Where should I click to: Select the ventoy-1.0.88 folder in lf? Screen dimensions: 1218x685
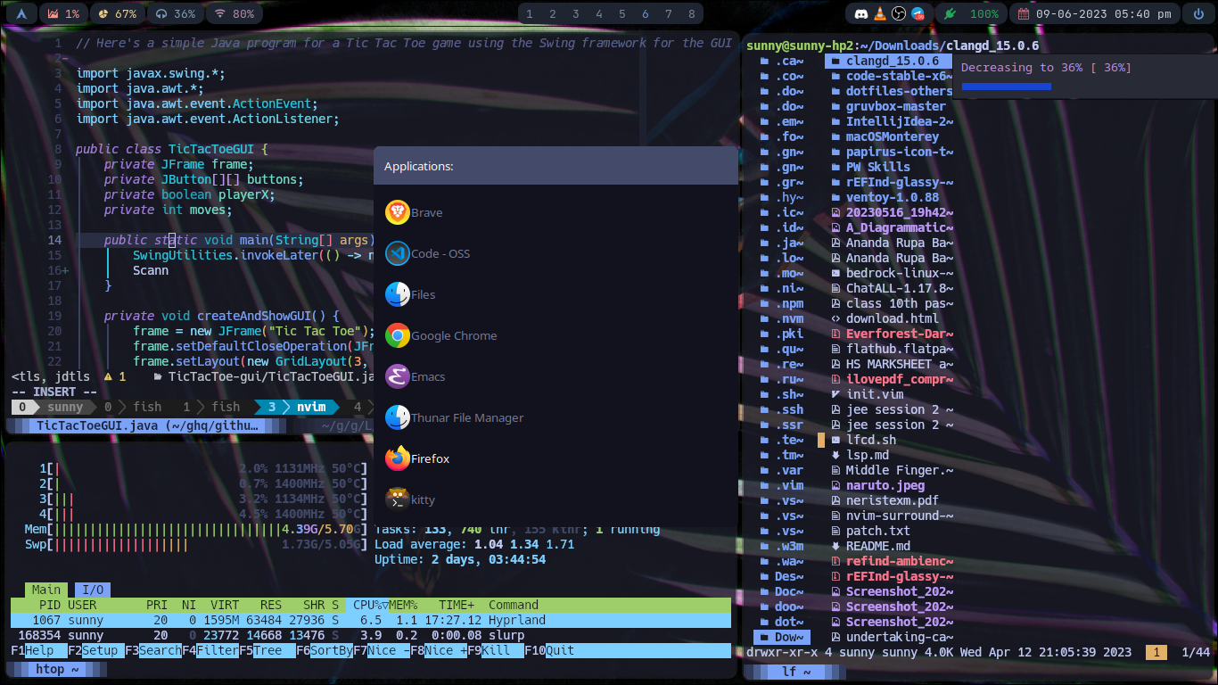tap(885, 197)
